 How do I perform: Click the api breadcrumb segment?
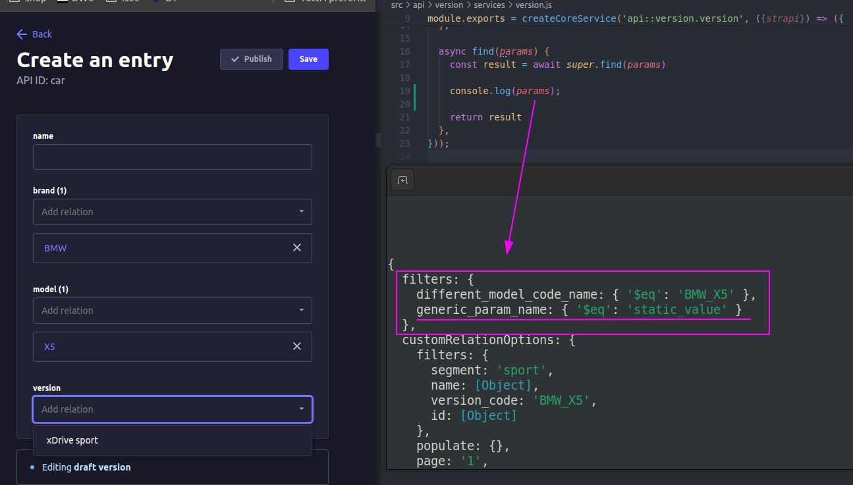pos(419,5)
